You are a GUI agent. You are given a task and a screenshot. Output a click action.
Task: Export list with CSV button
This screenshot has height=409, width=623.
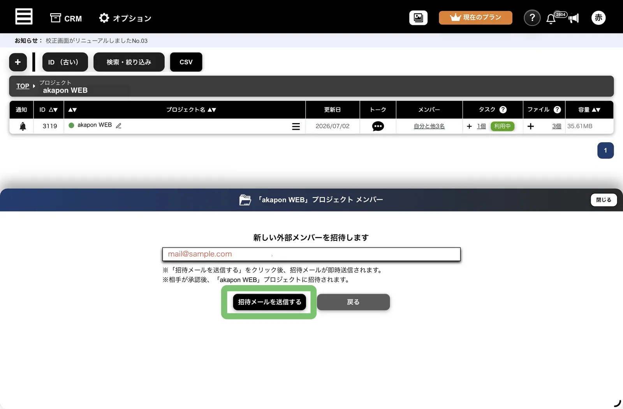pos(186,62)
